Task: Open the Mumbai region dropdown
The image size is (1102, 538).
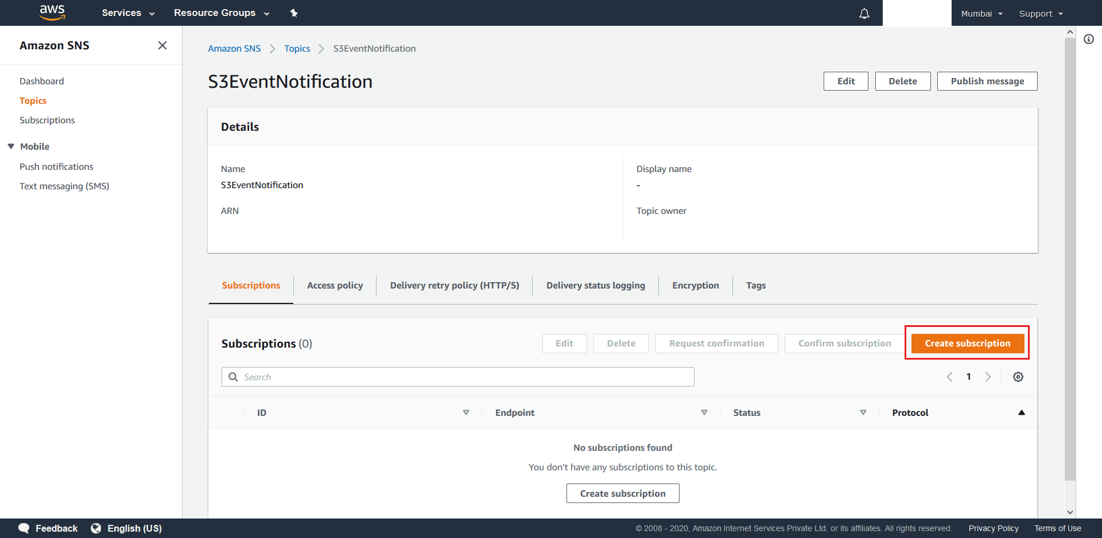Action: tap(981, 13)
